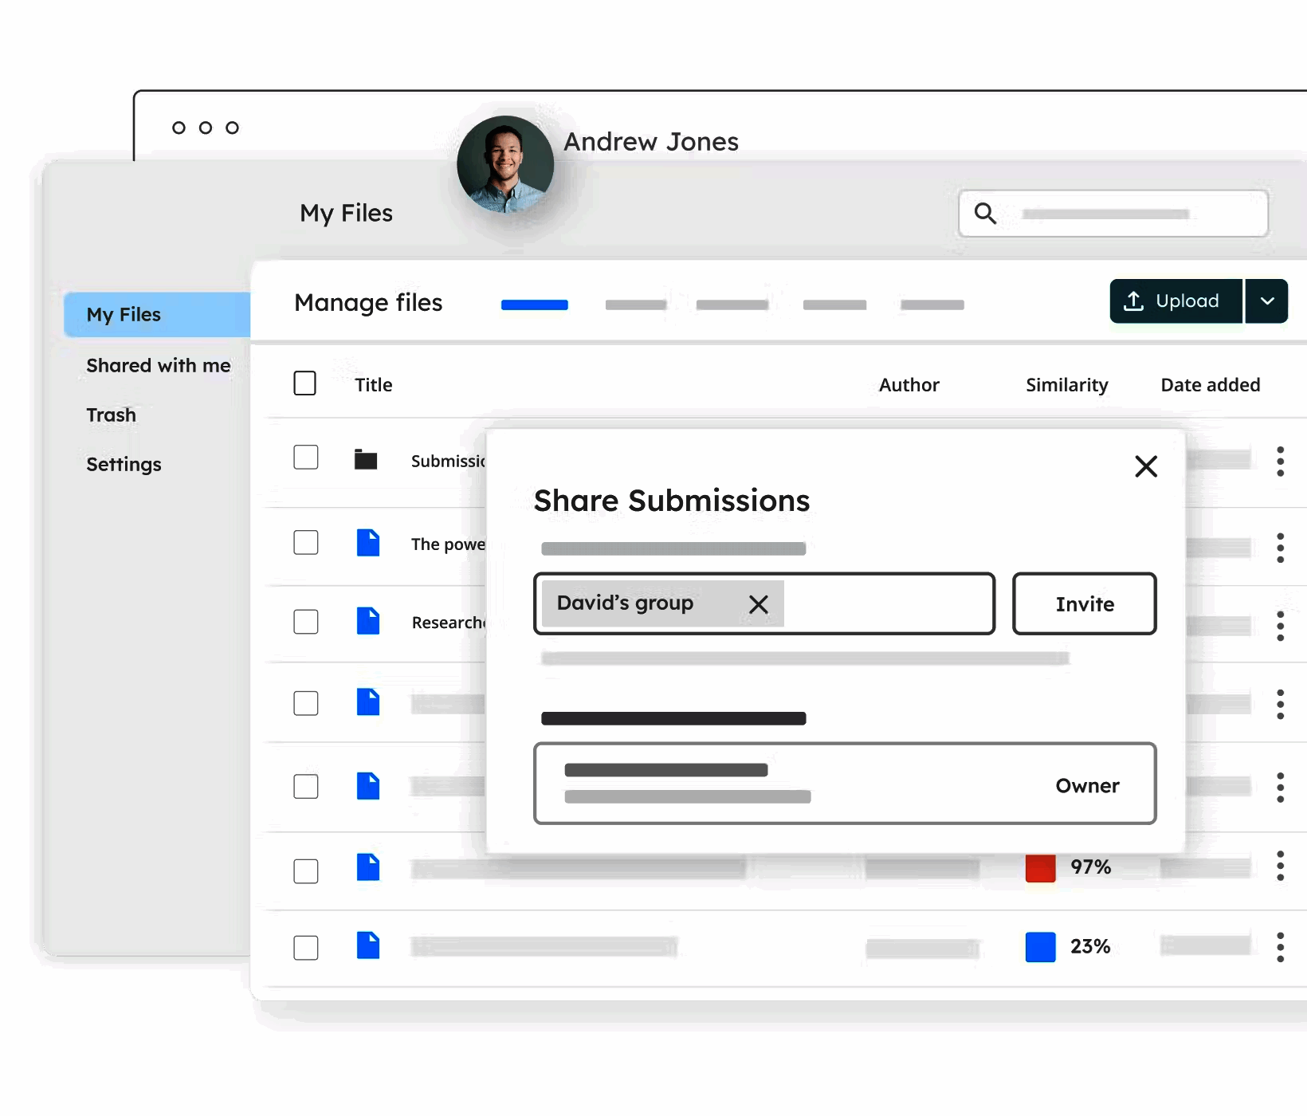Tick the checkbox beside the Submissions folder
Viewport: 1307px width, 1116px height.
tap(305, 457)
